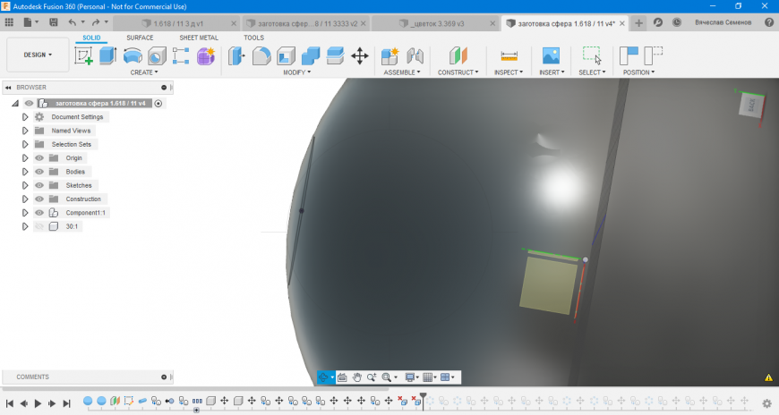
Task: Play the timeline
Action: click(38, 403)
